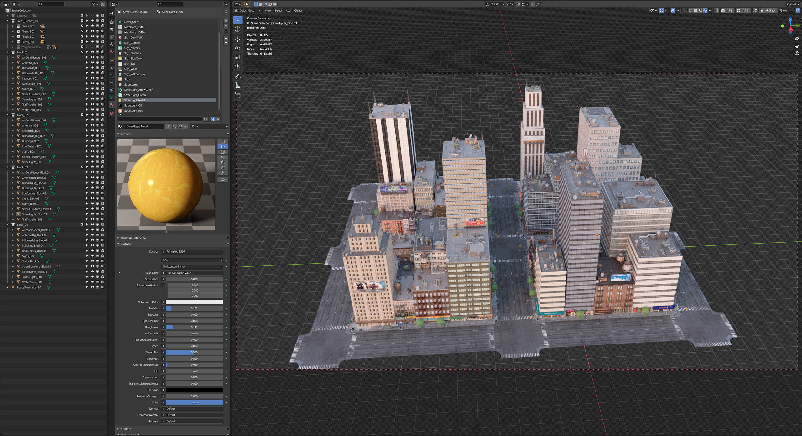This screenshot has width=802, height=436.
Task: Click the Emission black color swatch
Action: (x=194, y=390)
